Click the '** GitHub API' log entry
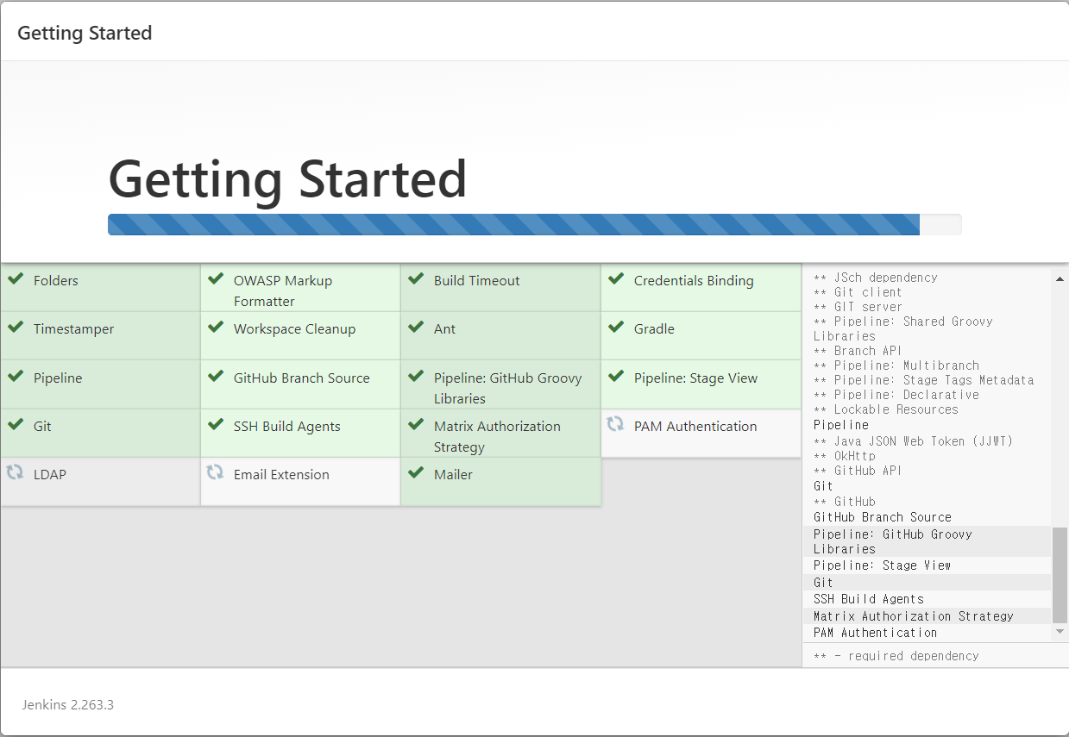The image size is (1069, 737). click(x=858, y=471)
